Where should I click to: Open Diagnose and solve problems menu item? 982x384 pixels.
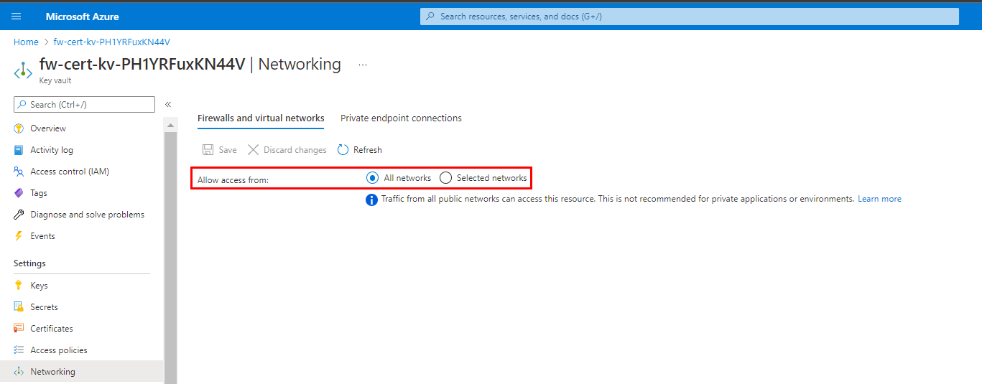click(88, 215)
